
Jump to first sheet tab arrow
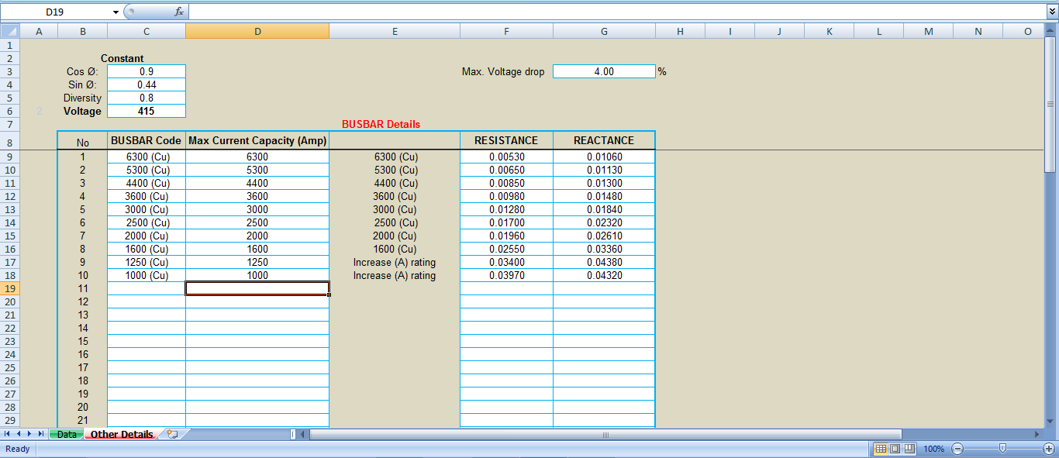(x=7, y=434)
